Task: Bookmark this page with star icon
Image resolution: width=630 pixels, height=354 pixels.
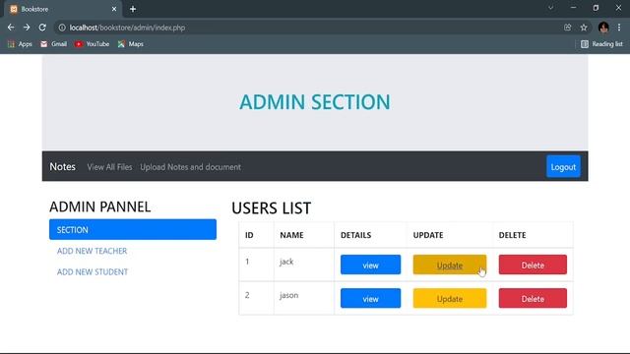Action: pos(584,28)
